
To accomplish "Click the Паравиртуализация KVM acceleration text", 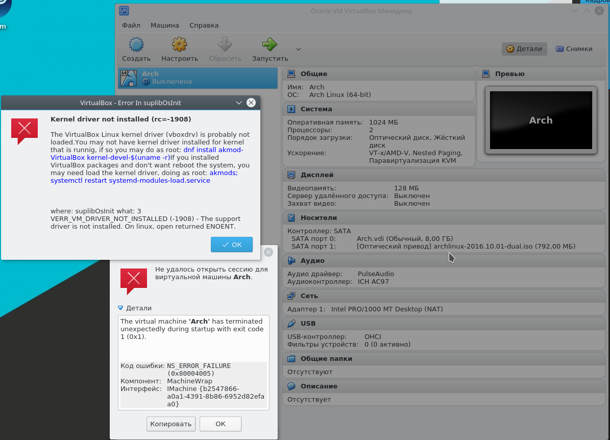I will [412, 161].
